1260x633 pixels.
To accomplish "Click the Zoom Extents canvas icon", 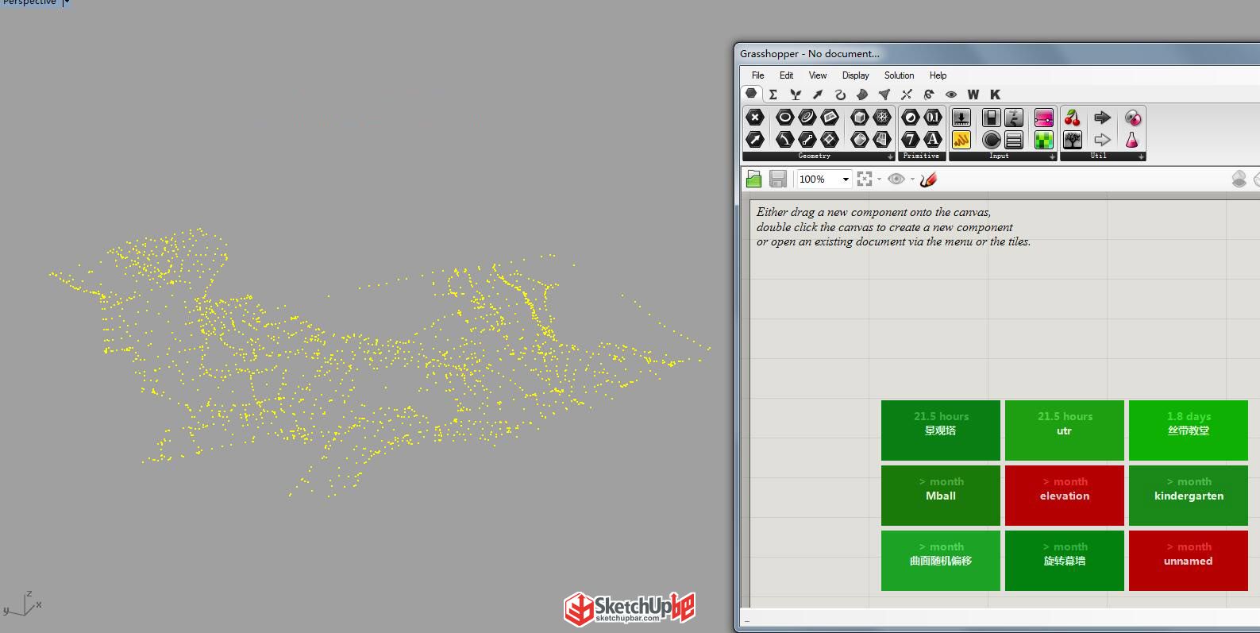I will tap(865, 179).
